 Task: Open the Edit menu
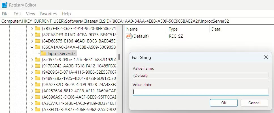(17, 14)
